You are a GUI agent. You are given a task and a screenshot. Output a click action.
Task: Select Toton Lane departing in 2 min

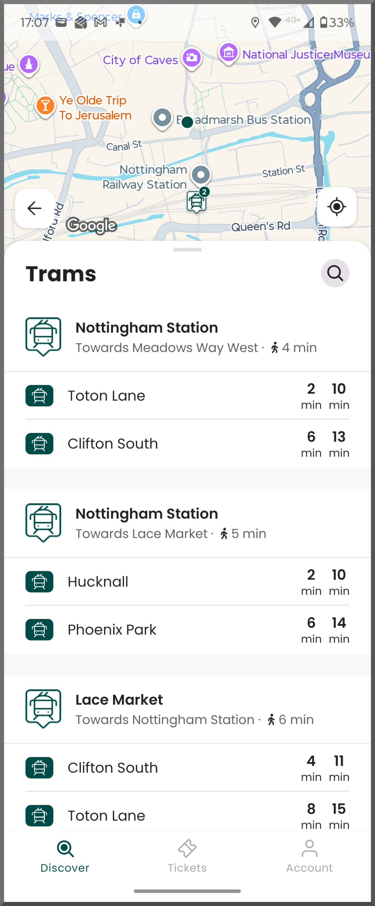point(187,396)
